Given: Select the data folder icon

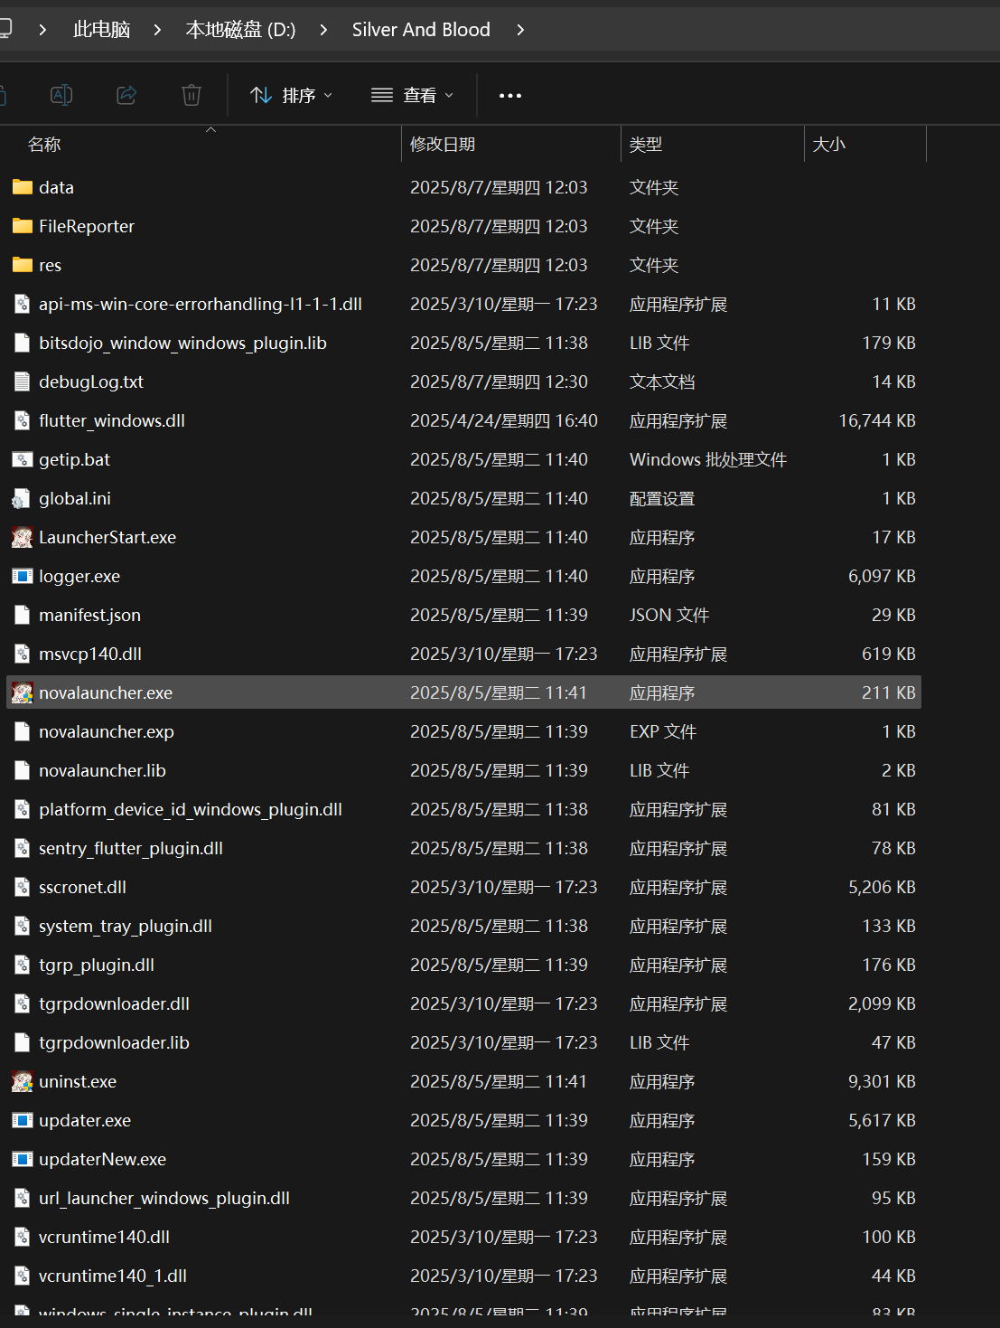Looking at the screenshot, I should pyautogui.click(x=23, y=187).
